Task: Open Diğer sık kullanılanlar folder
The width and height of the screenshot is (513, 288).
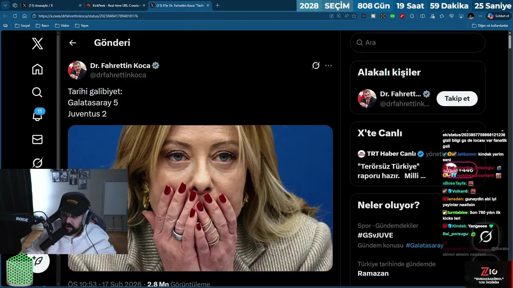Action: pyautogui.click(x=490, y=26)
